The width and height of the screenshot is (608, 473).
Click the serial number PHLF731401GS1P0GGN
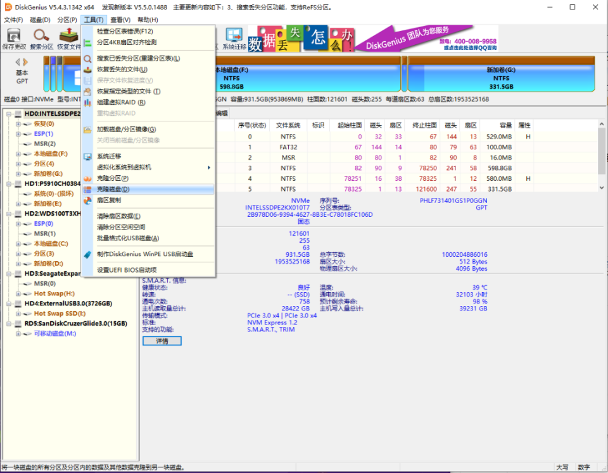coord(453,200)
